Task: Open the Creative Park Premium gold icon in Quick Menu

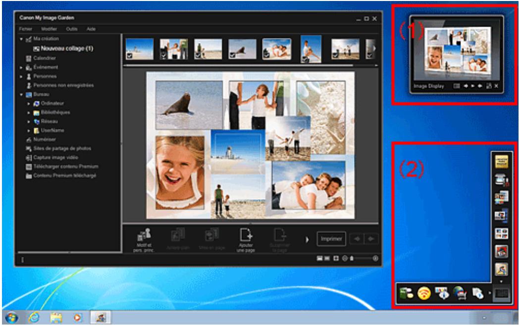Action: [x=502, y=162]
